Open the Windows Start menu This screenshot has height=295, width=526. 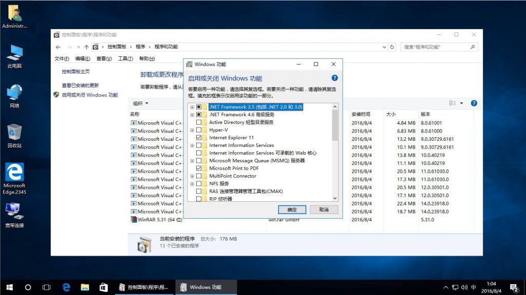[9, 287]
